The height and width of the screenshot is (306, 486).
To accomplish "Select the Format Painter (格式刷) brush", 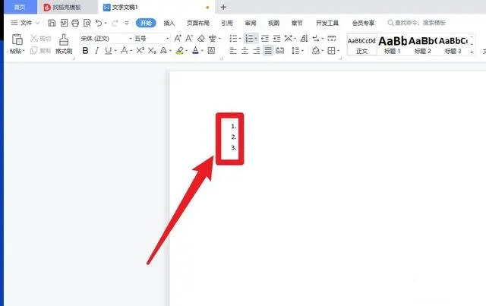I will click(x=64, y=44).
